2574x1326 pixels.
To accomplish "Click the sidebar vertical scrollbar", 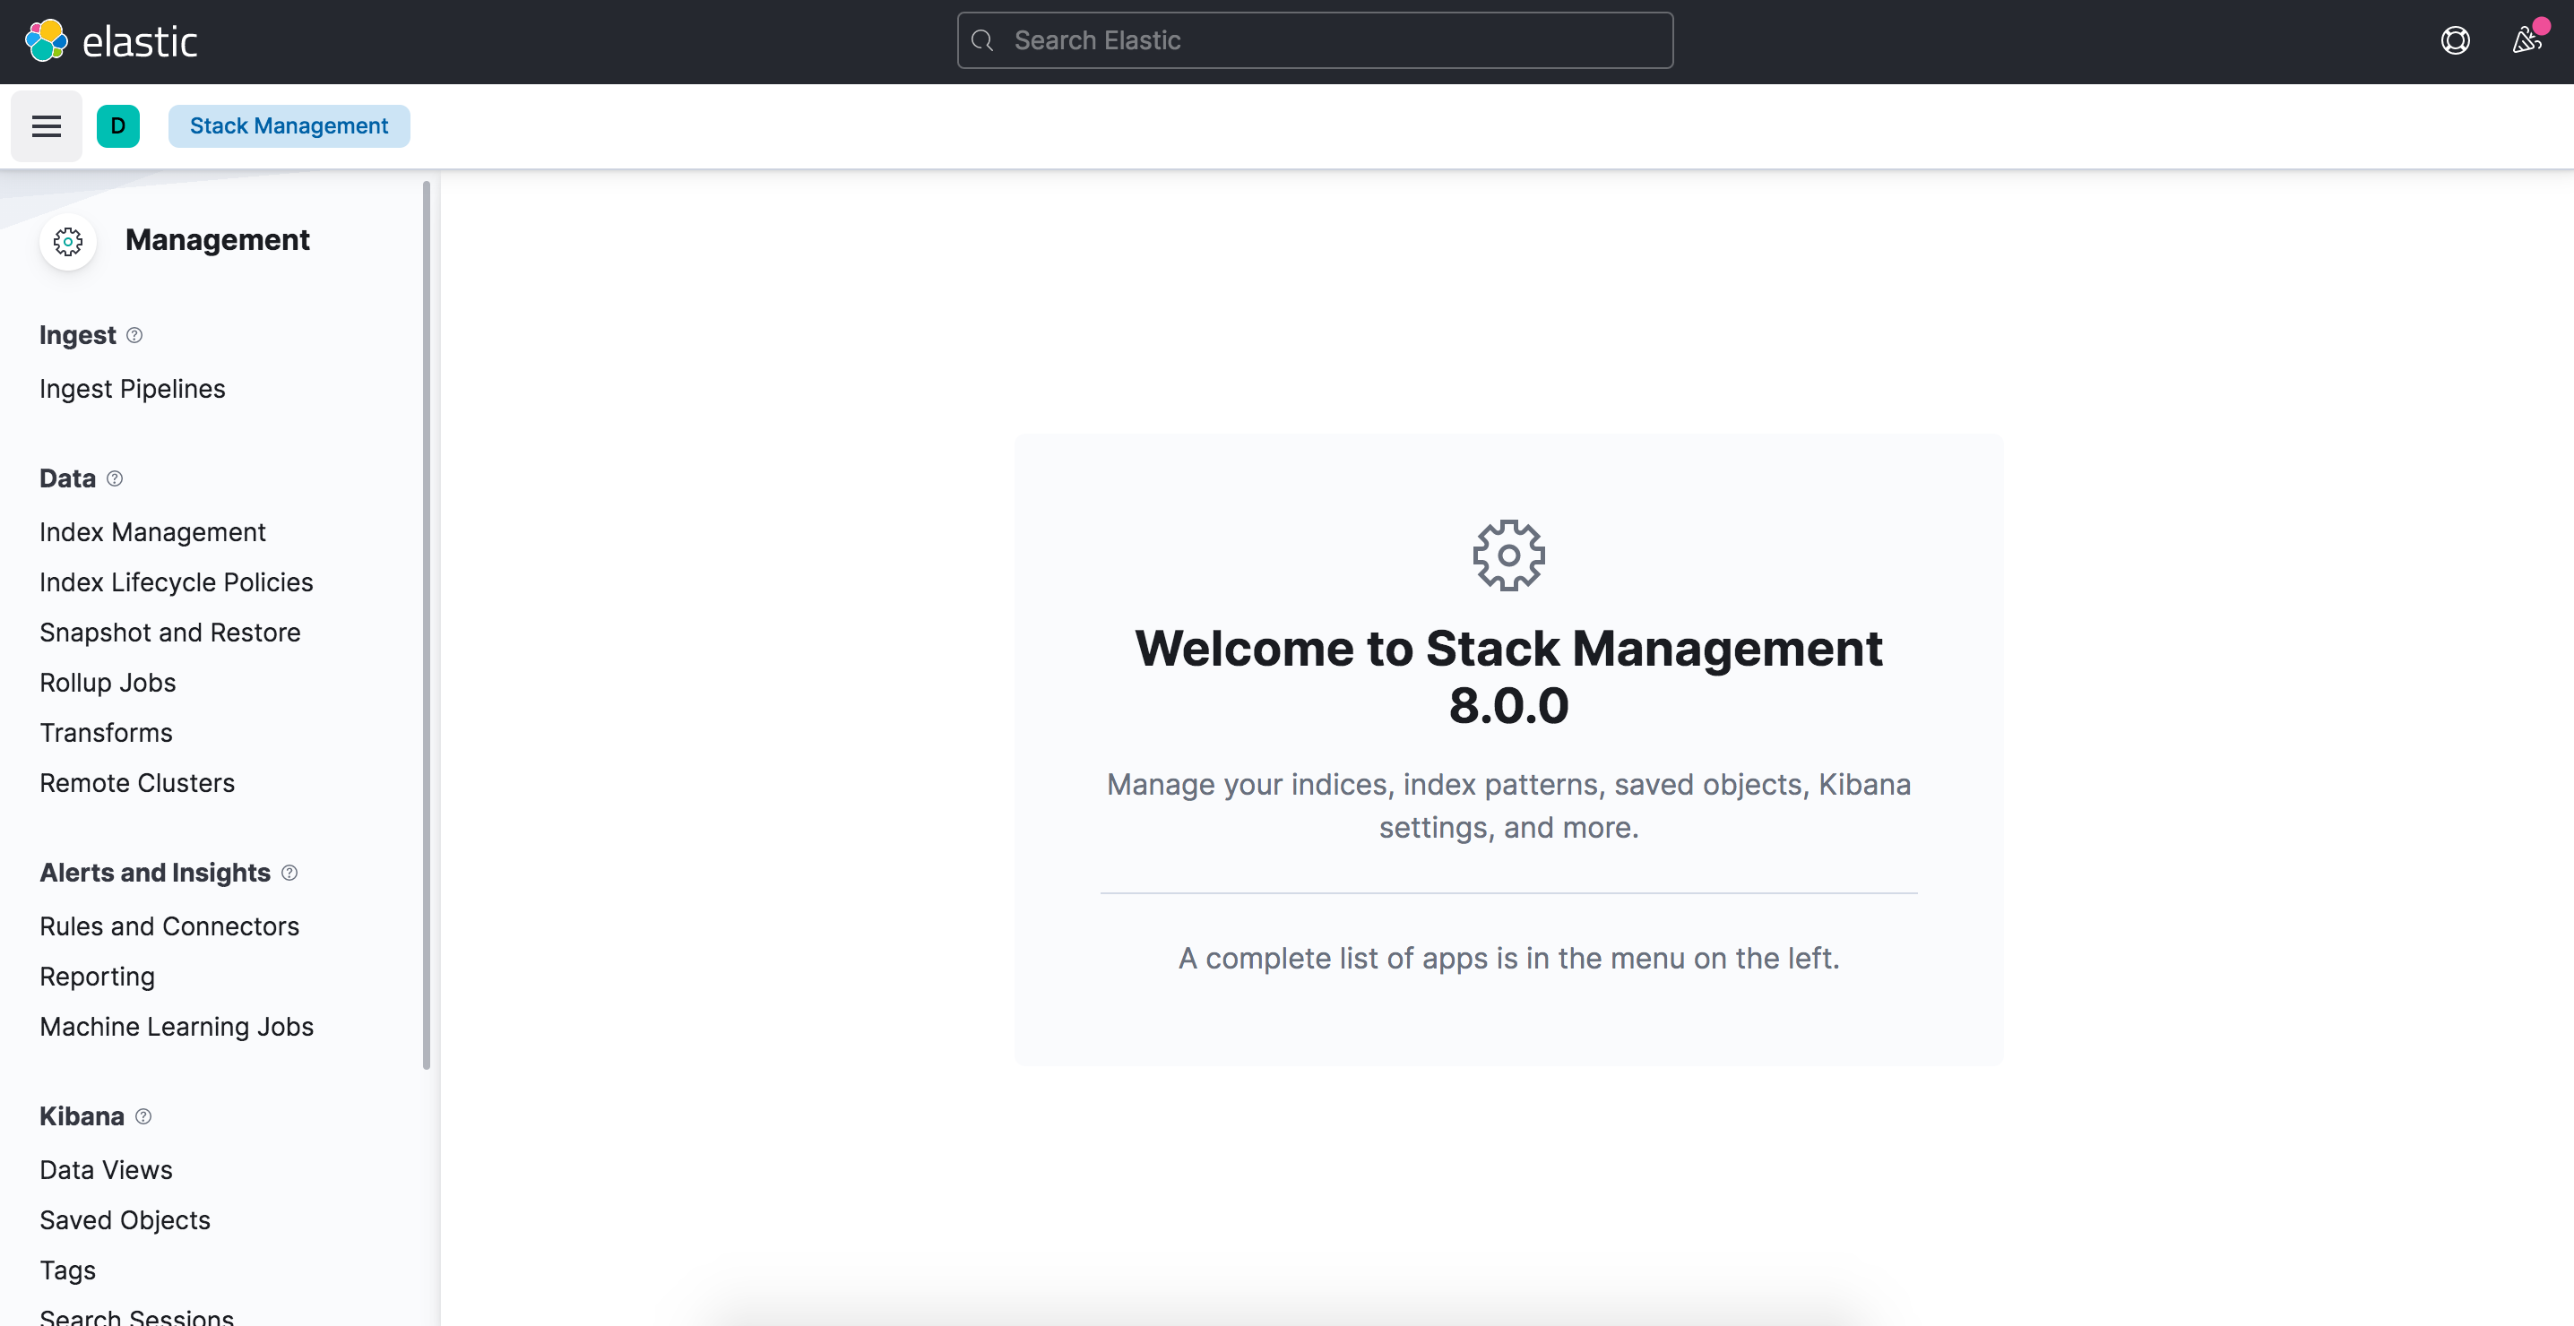I will [x=427, y=624].
